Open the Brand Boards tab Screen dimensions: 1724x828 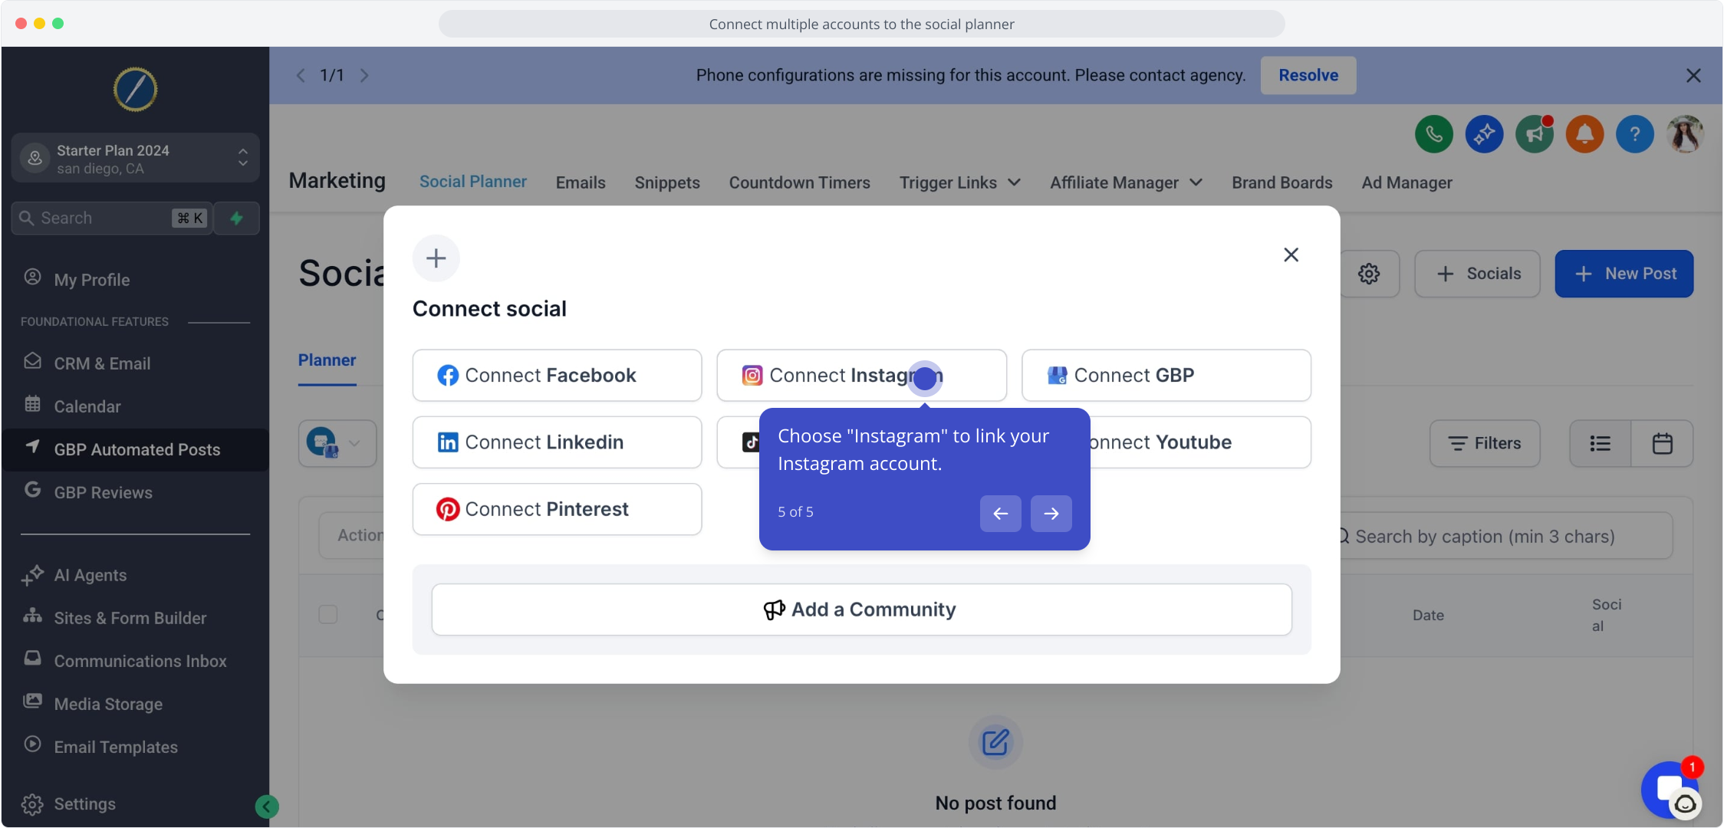1282,182
